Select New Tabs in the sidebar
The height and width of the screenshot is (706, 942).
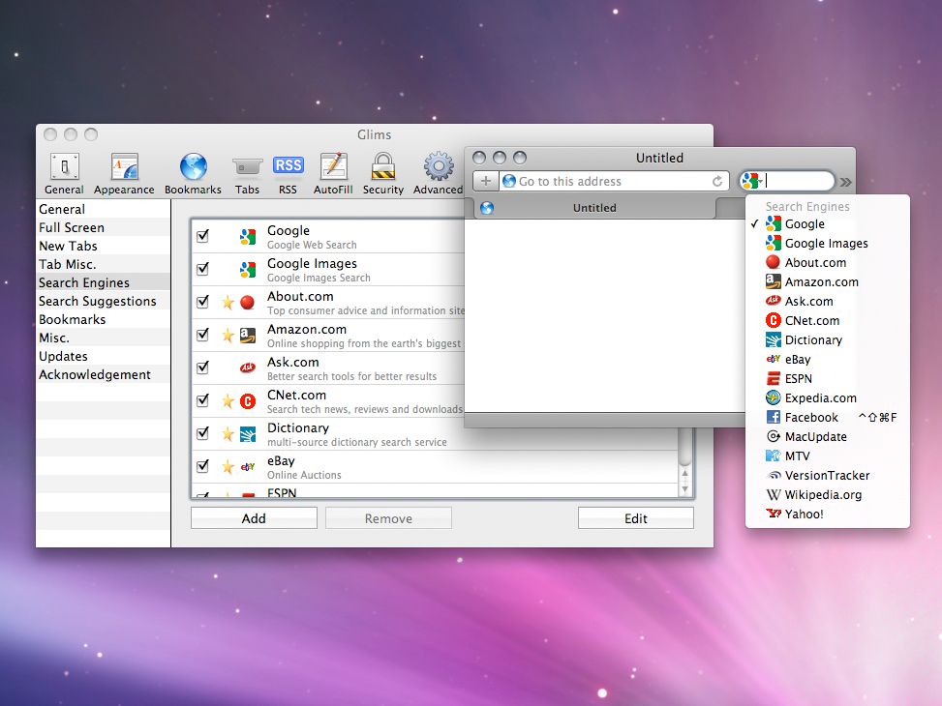(x=104, y=247)
